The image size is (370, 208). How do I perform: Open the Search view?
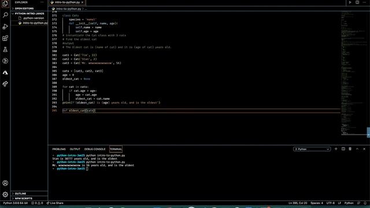pos(5,15)
